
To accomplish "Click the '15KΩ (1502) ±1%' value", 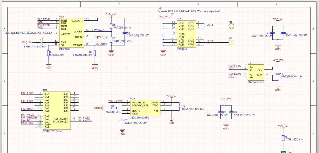I will pos(122,27).
